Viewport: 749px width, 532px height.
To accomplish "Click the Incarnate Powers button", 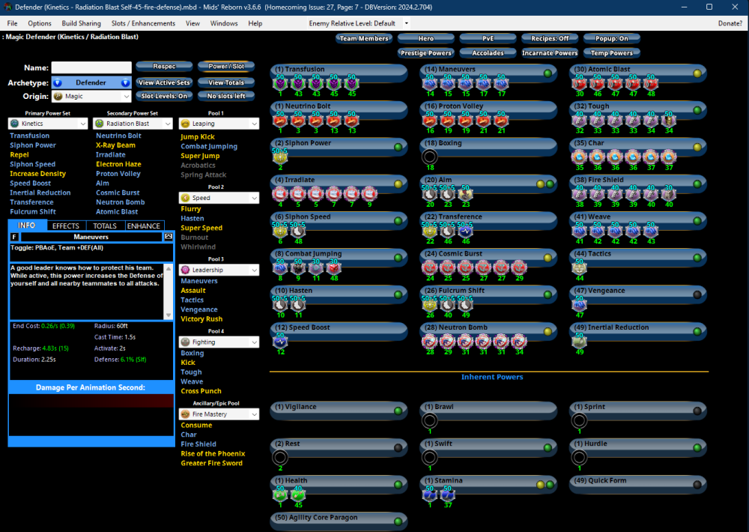I will point(550,53).
